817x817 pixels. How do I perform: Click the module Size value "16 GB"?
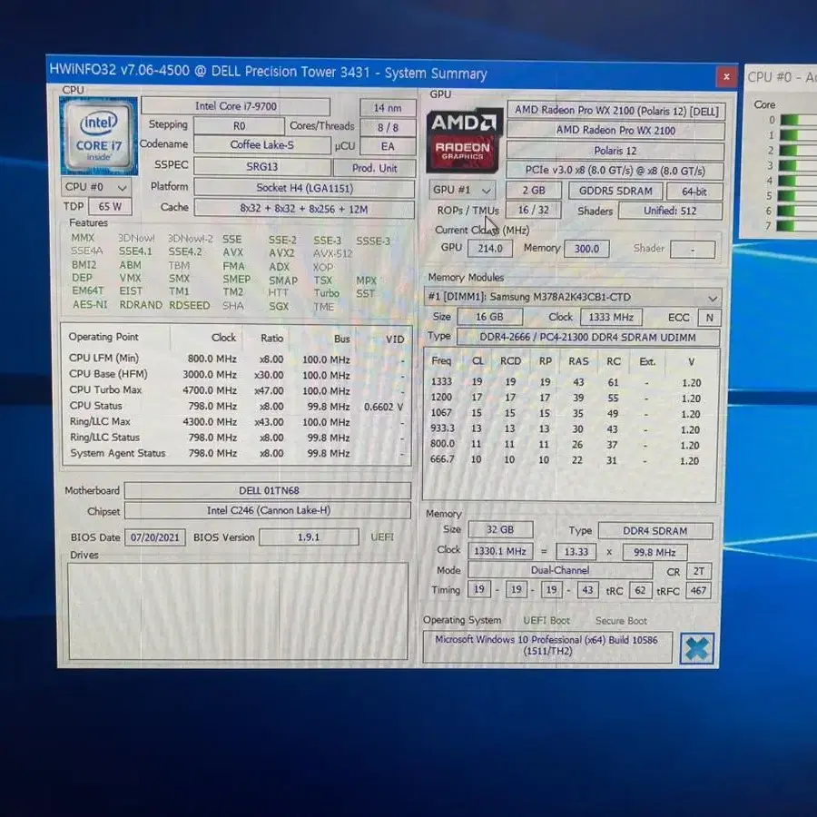pyautogui.click(x=489, y=317)
